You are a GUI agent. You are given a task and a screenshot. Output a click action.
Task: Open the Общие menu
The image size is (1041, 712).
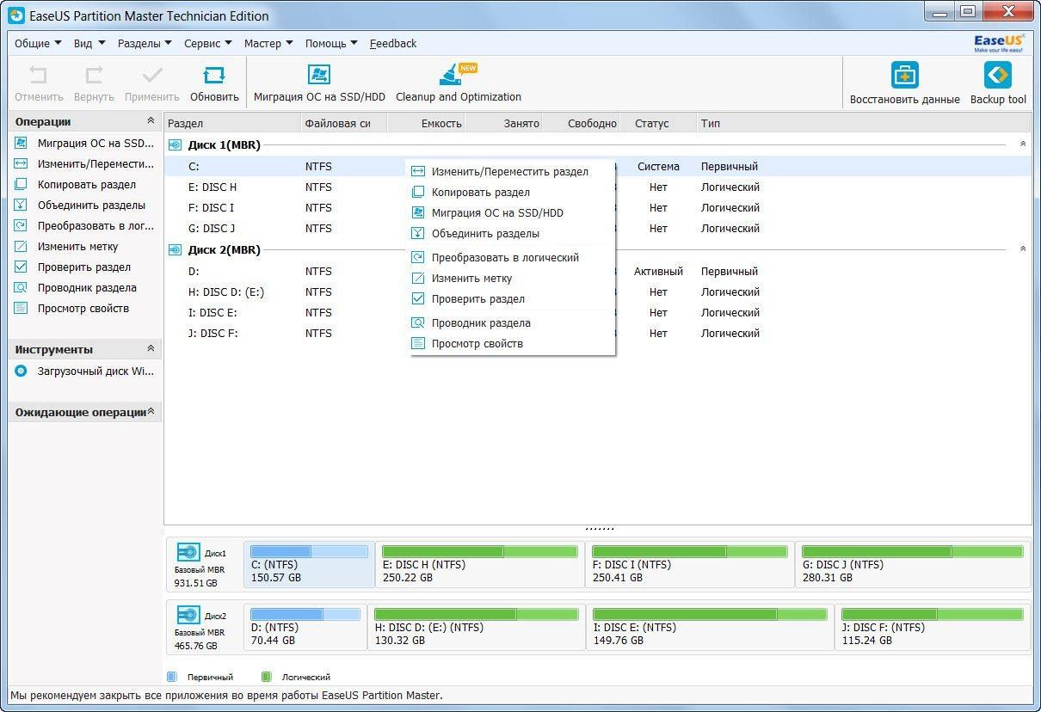38,43
